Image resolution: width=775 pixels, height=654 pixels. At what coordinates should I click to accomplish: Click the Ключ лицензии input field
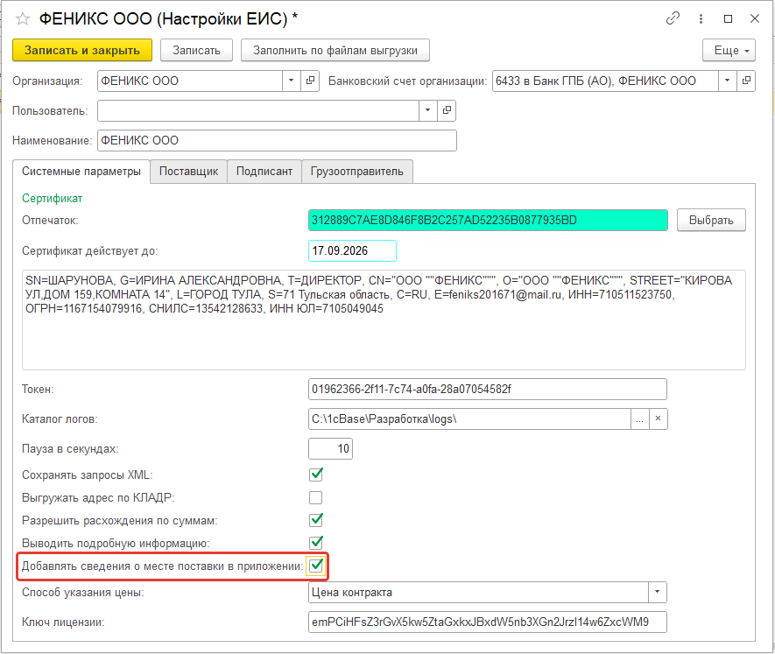488,622
